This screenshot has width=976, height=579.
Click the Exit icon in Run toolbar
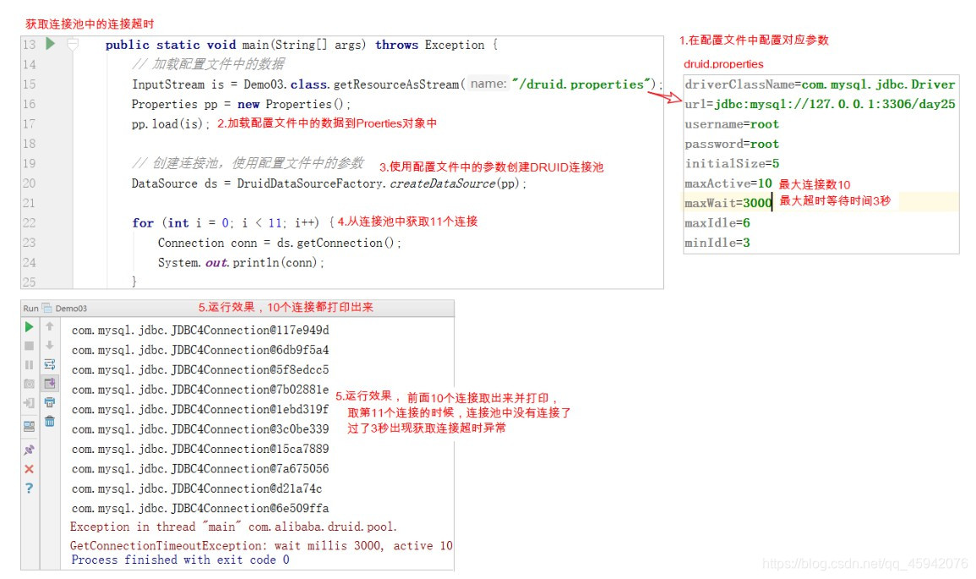[x=30, y=403]
